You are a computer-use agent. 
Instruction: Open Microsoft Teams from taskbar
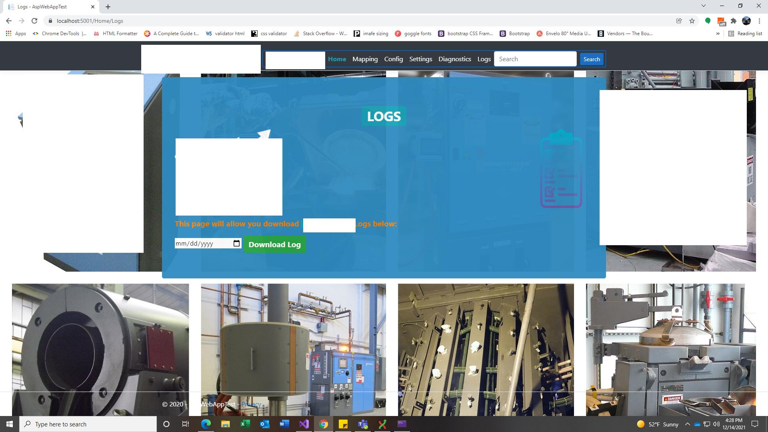(362, 424)
